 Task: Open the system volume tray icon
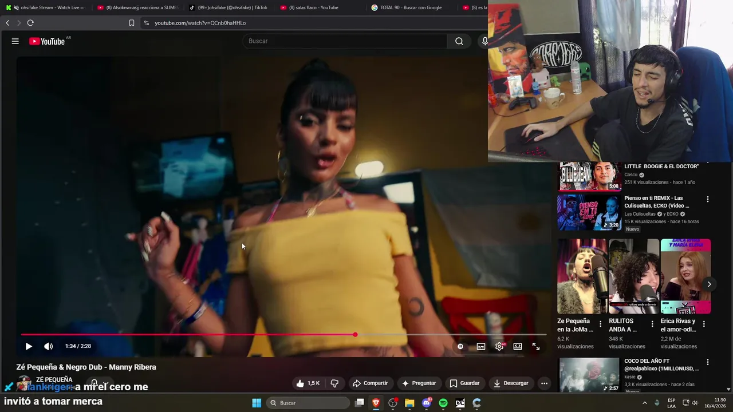[695, 403]
